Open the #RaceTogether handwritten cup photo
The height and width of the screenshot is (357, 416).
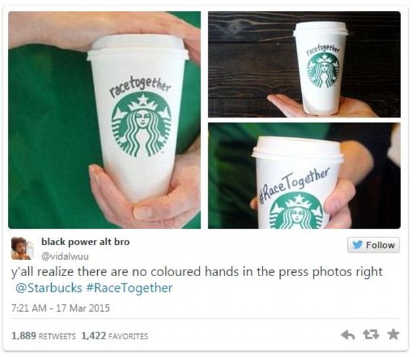click(304, 176)
